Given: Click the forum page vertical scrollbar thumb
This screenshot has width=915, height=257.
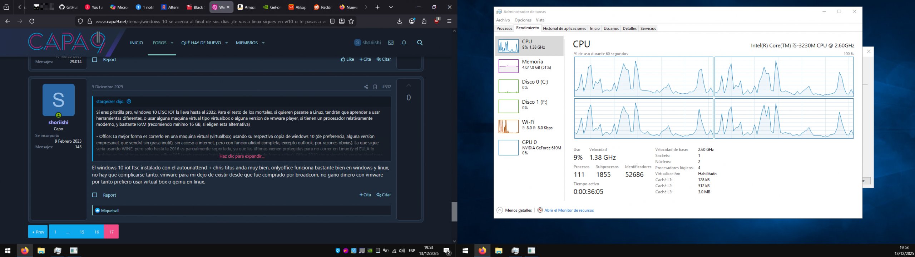Looking at the screenshot, I should 454,212.
